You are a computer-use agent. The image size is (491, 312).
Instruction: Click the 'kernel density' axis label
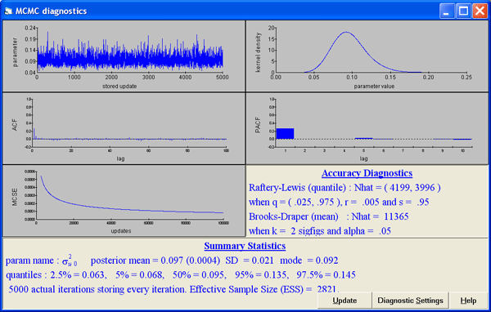tap(258, 52)
